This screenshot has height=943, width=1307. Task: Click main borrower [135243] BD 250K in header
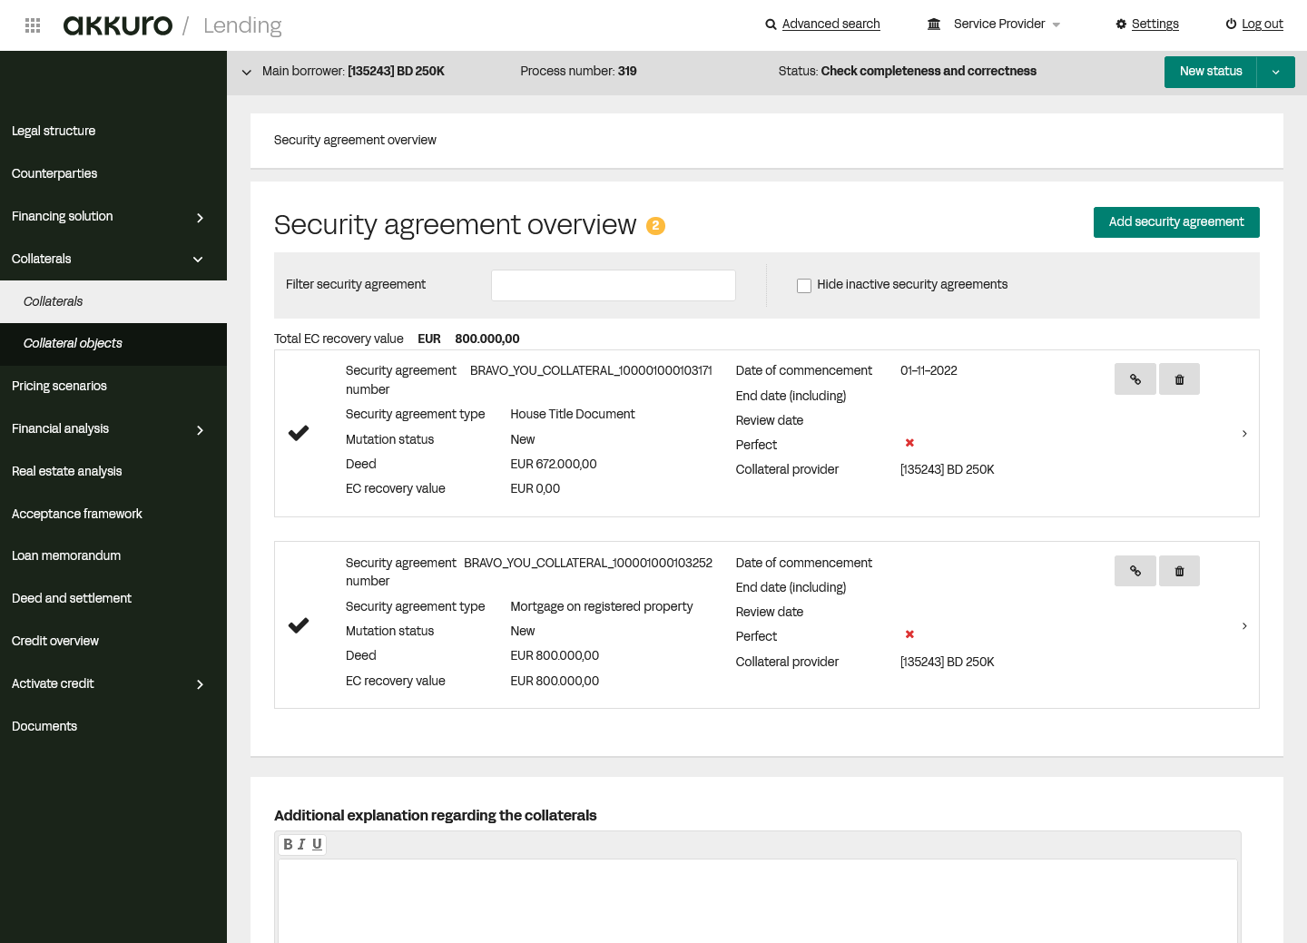coord(396,71)
